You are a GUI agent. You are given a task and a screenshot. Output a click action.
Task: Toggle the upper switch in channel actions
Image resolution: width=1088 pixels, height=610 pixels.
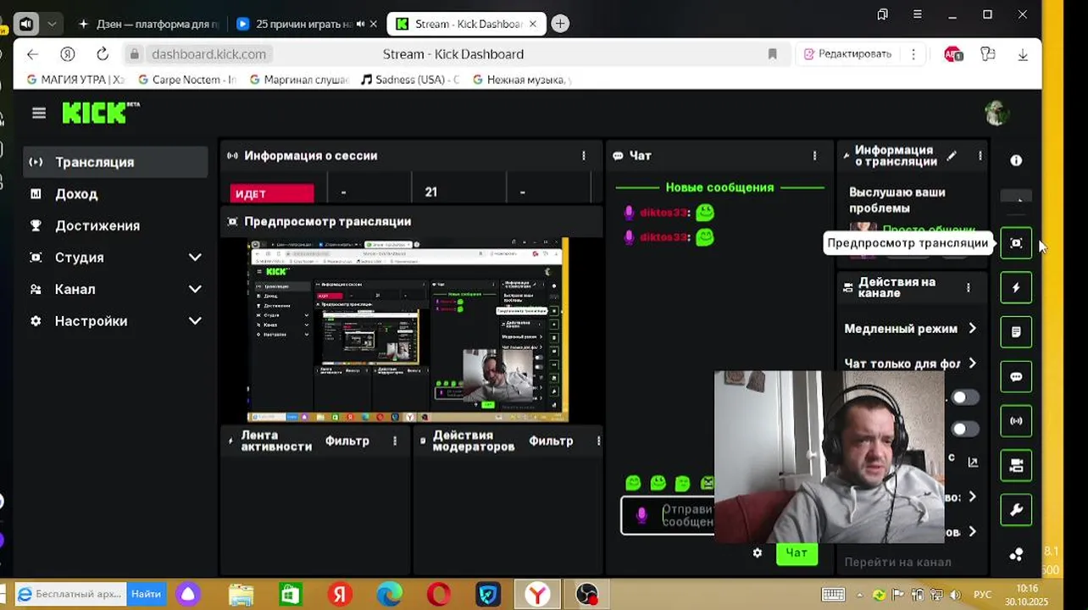pyautogui.click(x=964, y=396)
